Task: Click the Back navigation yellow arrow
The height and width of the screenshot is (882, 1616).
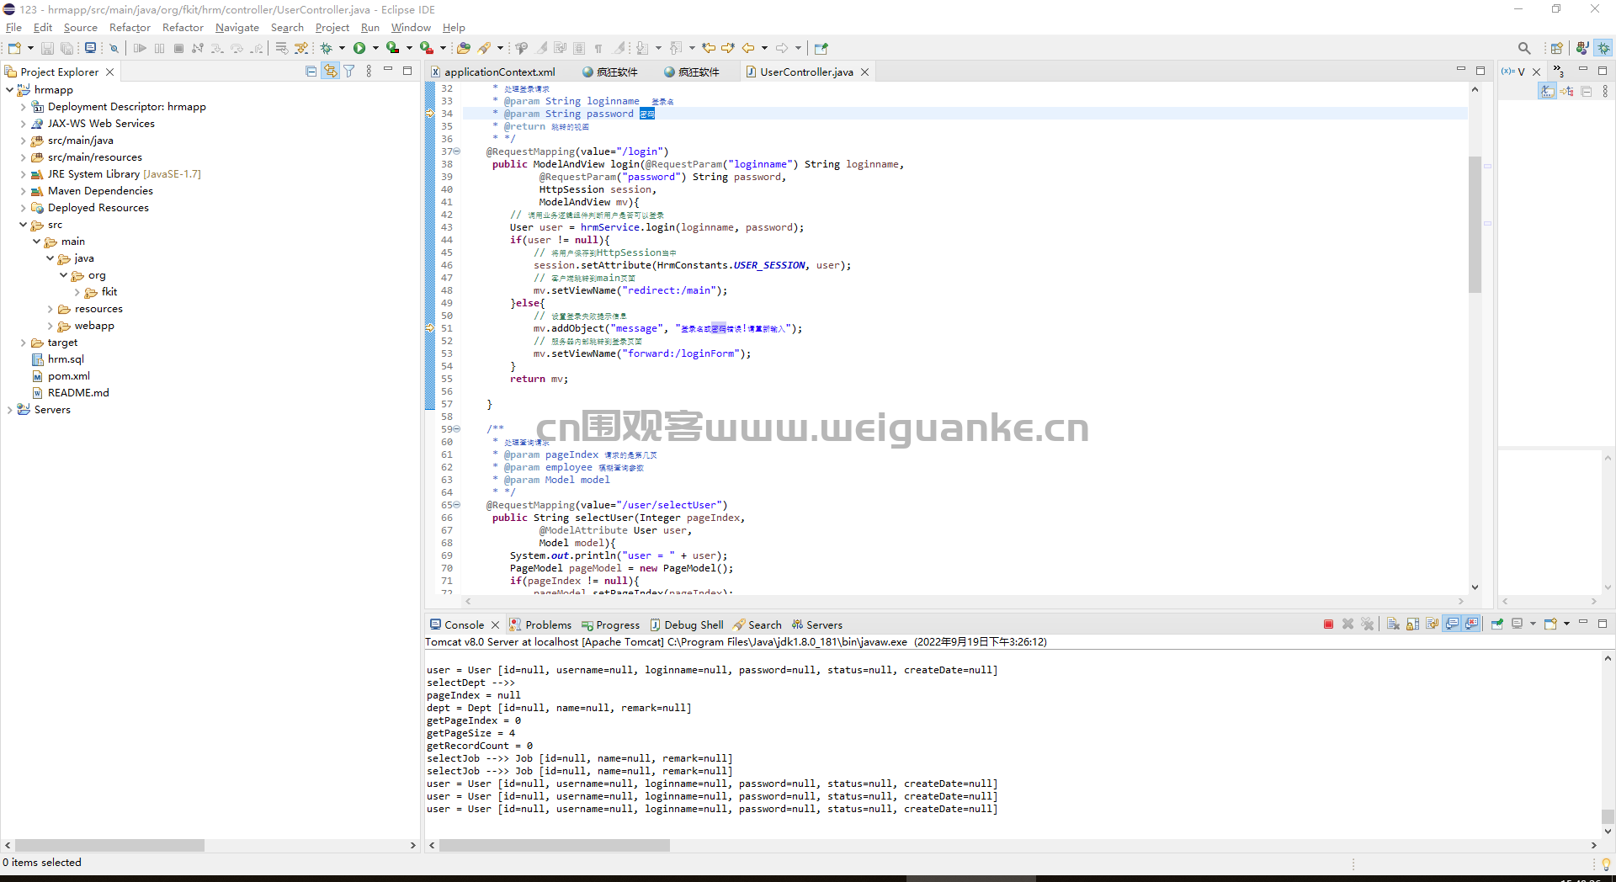Action: pyautogui.click(x=748, y=48)
